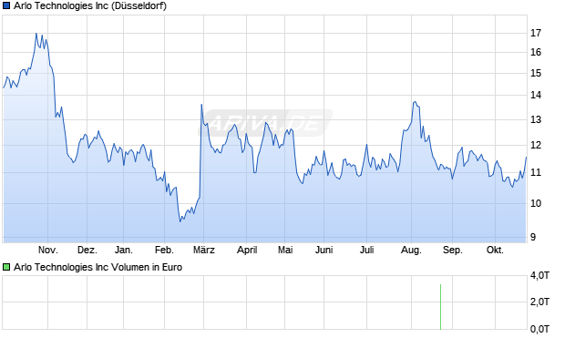Select the 'Juni' month label

coord(324,250)
